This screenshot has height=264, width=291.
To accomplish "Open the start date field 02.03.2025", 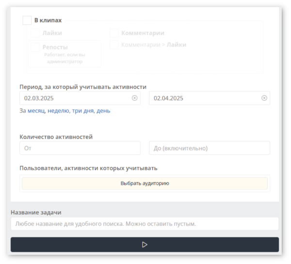I will [80, 98].
